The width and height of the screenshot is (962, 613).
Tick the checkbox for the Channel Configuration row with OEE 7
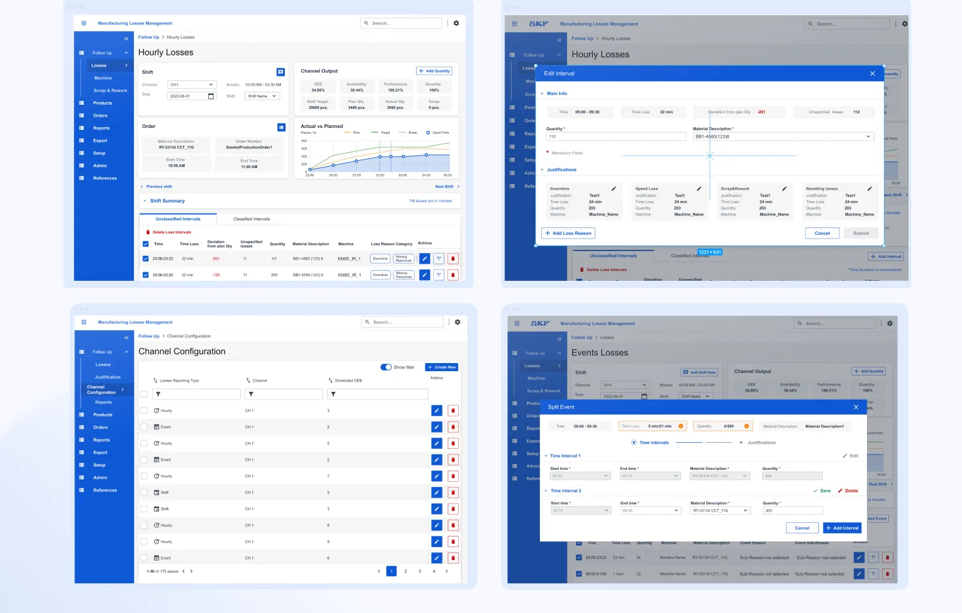[144, 476]
